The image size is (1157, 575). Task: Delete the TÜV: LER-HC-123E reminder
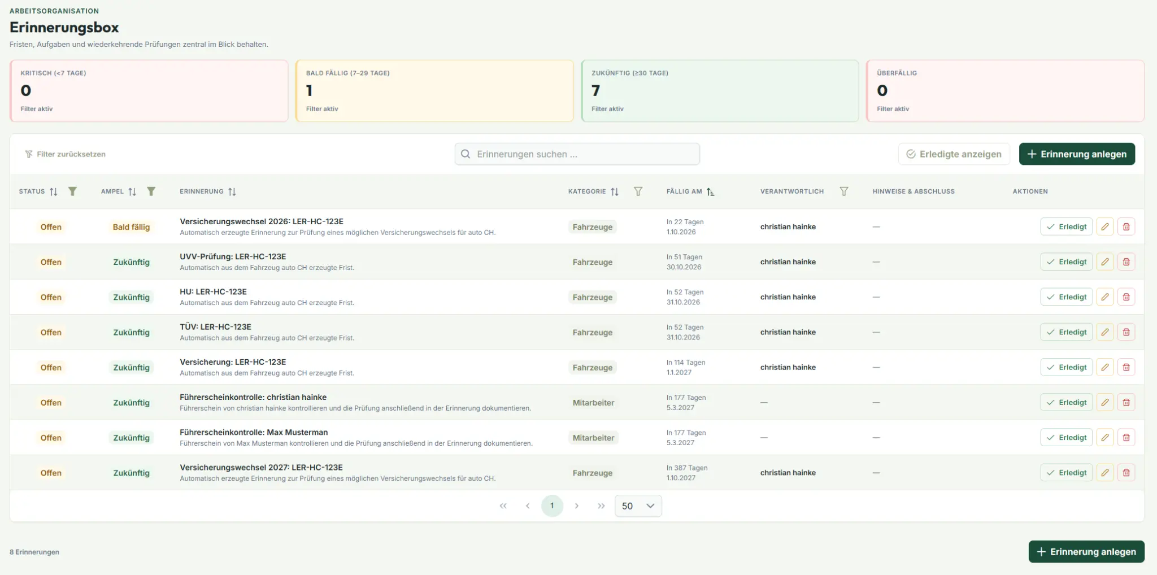click(x=1126, y=332)
